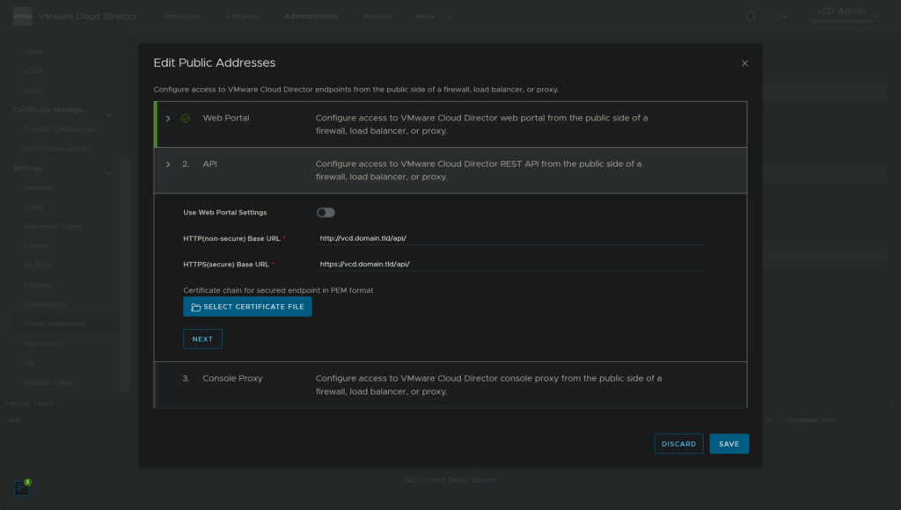901x510 pixels.
Task: Click the API step title
Action: [209, 164]
